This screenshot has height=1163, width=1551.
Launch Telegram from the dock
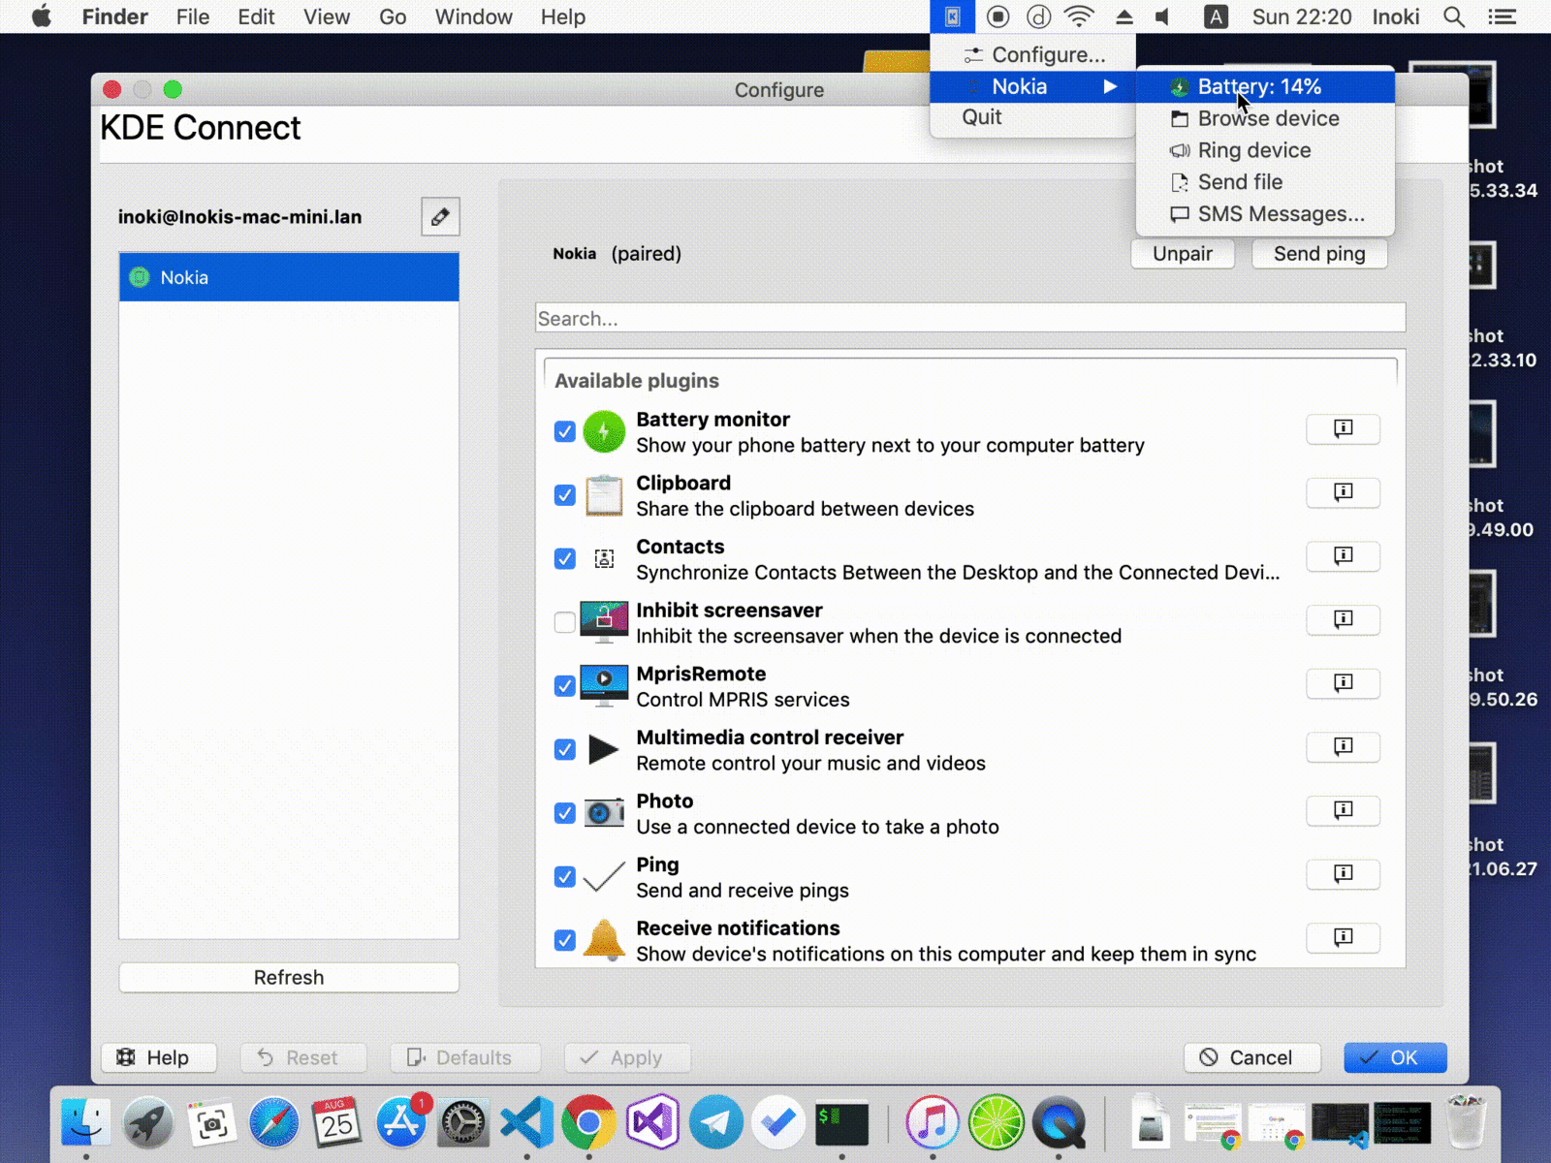(715, 1122)
